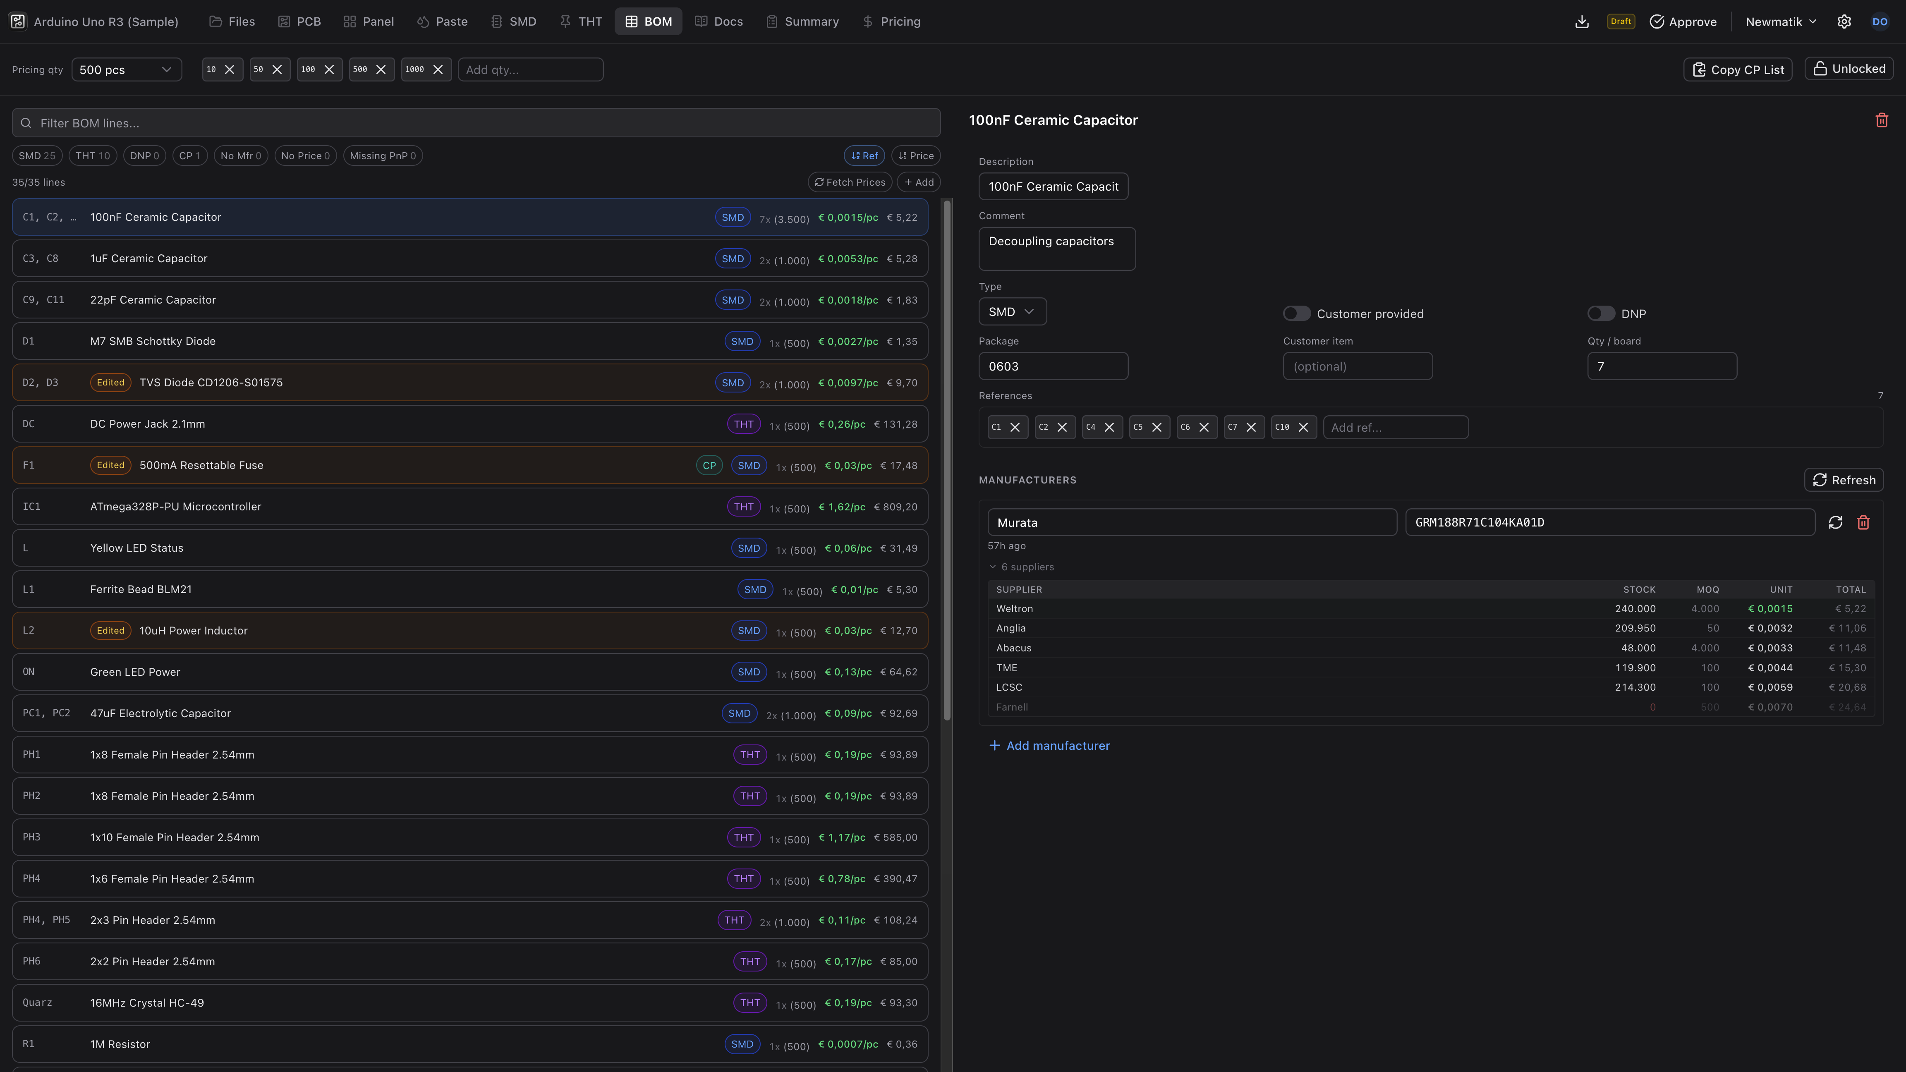Remove reference C2 from the list
This screenshot has width=1906, height=1072.
point(1062,427)
